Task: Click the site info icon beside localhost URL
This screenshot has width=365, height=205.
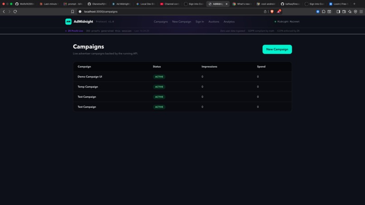Action: coord(80,11)
